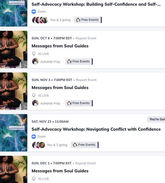Open the Dec 1 'Messages from Soul Guides' title
Image resolution: width=165 pixels, height=183 pixels.
(x=60, y=171)
